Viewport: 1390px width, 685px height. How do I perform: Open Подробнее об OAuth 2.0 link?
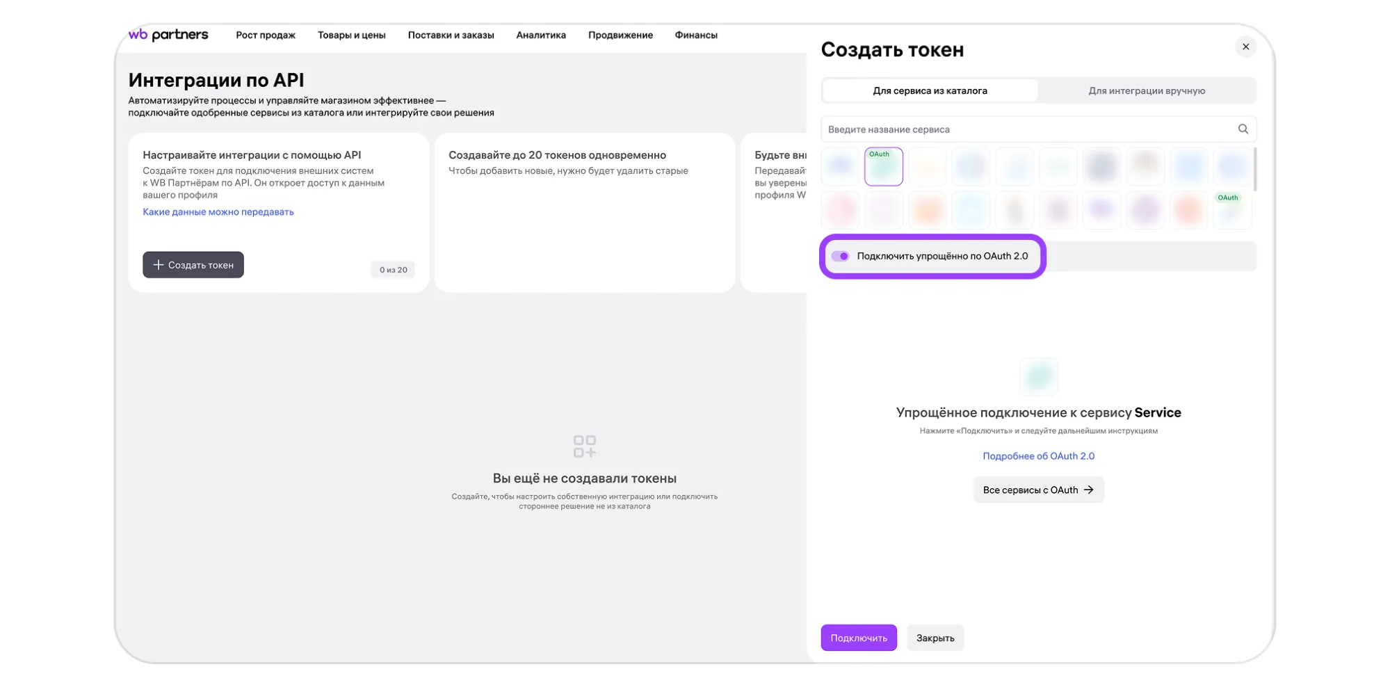point(1038,456)
